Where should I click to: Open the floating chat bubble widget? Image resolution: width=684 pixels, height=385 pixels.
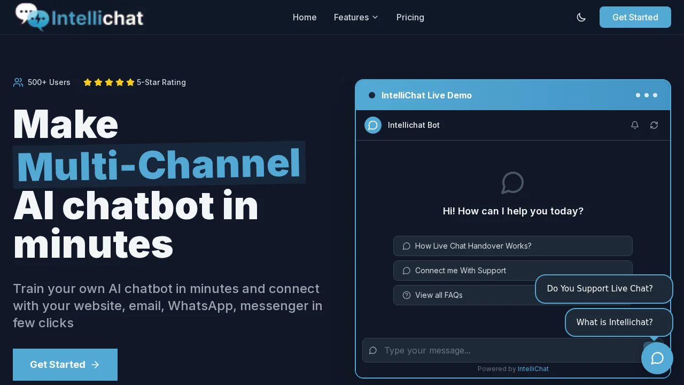657,358
